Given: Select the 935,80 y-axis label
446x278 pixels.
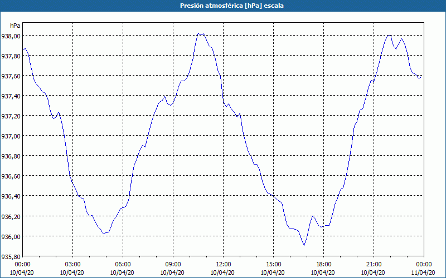Looking at the screenshot, I should pyautogui.click(x=11, y=256).
